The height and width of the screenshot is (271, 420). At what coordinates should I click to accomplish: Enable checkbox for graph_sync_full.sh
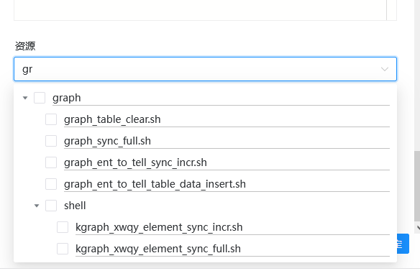(51, 141)
